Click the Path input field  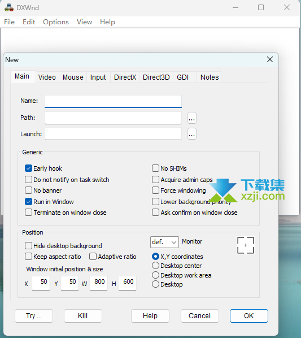(113, 118)
